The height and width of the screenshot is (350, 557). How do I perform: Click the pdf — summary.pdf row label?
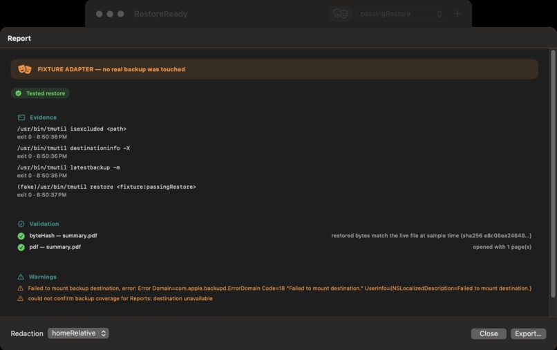[55, 247]
